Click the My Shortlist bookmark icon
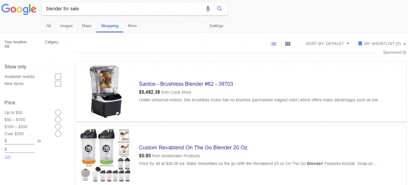The height and width of the screenshot is (185, 408). tap(360, 44)
